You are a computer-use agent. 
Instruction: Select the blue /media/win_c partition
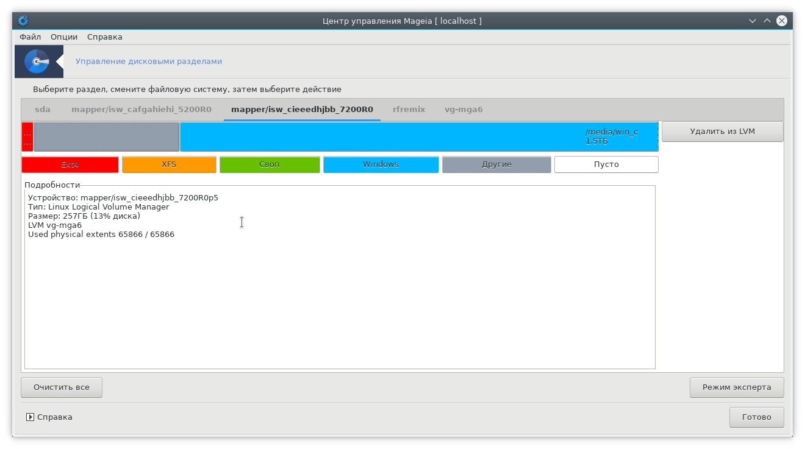coord(419,137)
